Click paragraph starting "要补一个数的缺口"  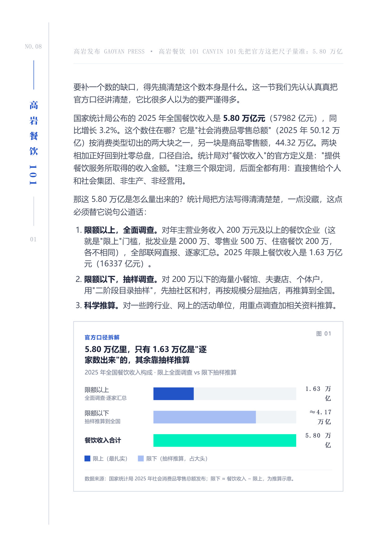tap(205, 93)
